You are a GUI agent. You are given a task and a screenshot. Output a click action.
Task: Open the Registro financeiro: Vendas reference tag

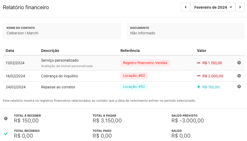pyautogui.click(x=145, y=63)
